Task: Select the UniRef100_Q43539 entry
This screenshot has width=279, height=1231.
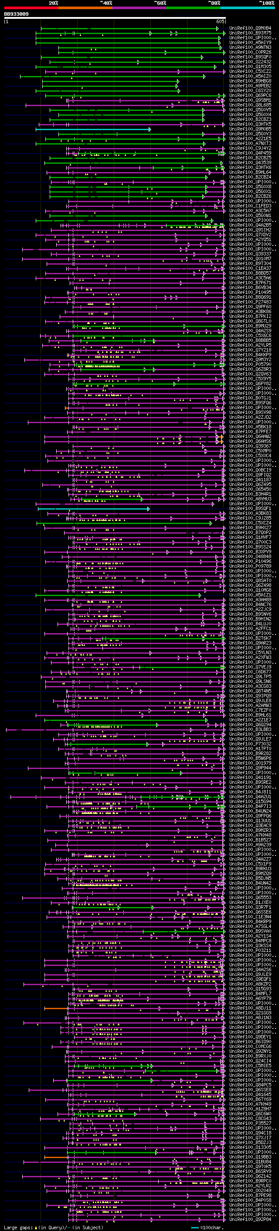Action: pyautogui.click(x=250, y=162)
